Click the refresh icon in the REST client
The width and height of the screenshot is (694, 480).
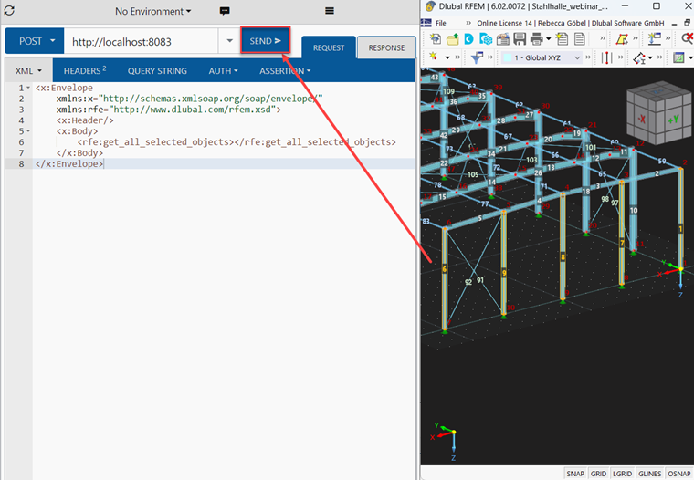click(9, 11)
